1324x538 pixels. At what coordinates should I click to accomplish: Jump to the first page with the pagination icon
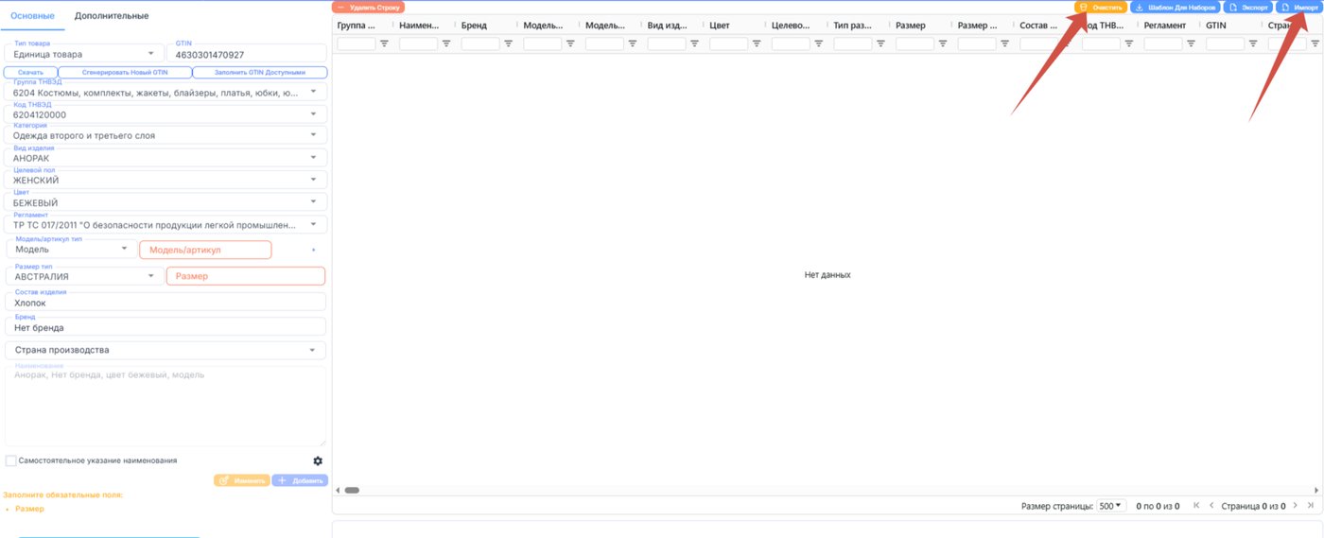(x=1196, y=506)
